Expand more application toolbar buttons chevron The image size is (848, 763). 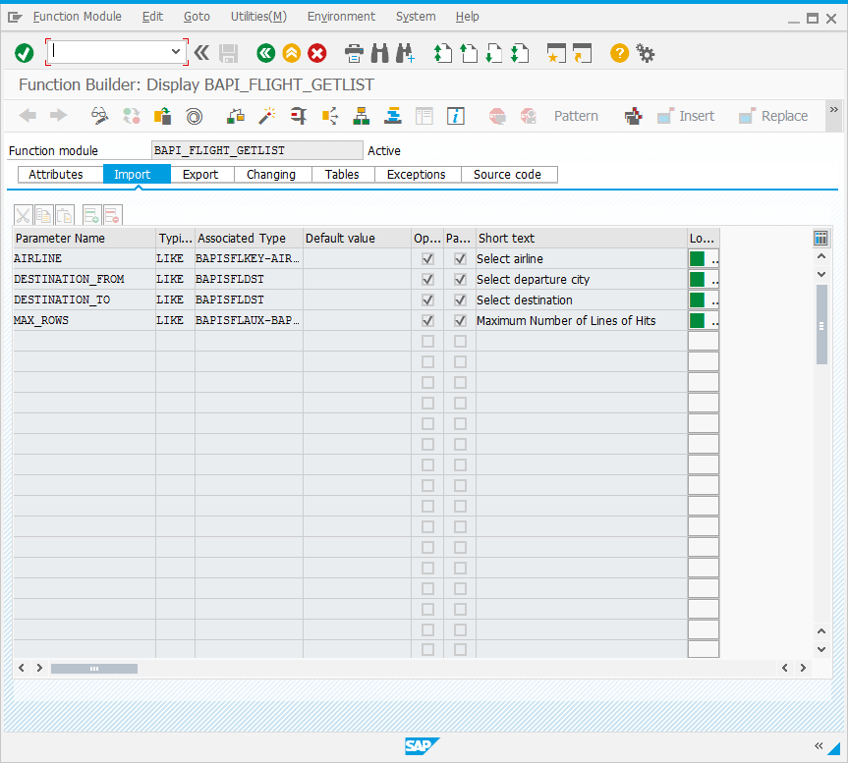click(x=834, y=110)
